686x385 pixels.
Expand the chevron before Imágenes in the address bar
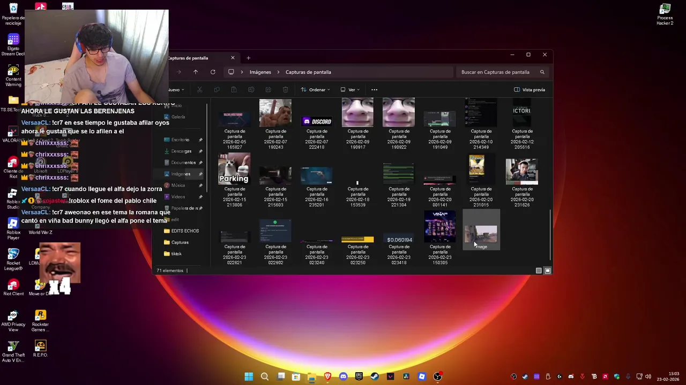click(x=242, y=72)
